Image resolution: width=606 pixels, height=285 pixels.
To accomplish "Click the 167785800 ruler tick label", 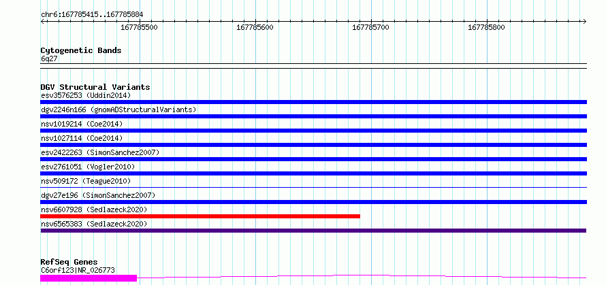I will [486, 27].
